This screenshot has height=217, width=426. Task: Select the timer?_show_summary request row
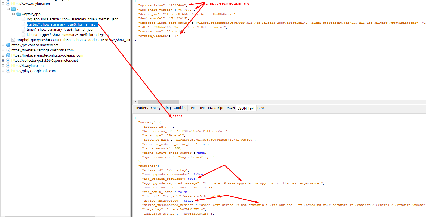click(61, 30)
